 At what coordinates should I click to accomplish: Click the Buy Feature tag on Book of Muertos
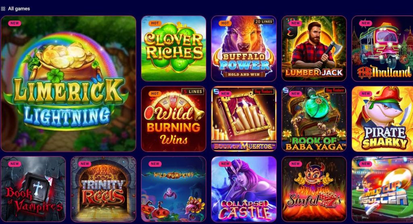click(x=263, y=91)
